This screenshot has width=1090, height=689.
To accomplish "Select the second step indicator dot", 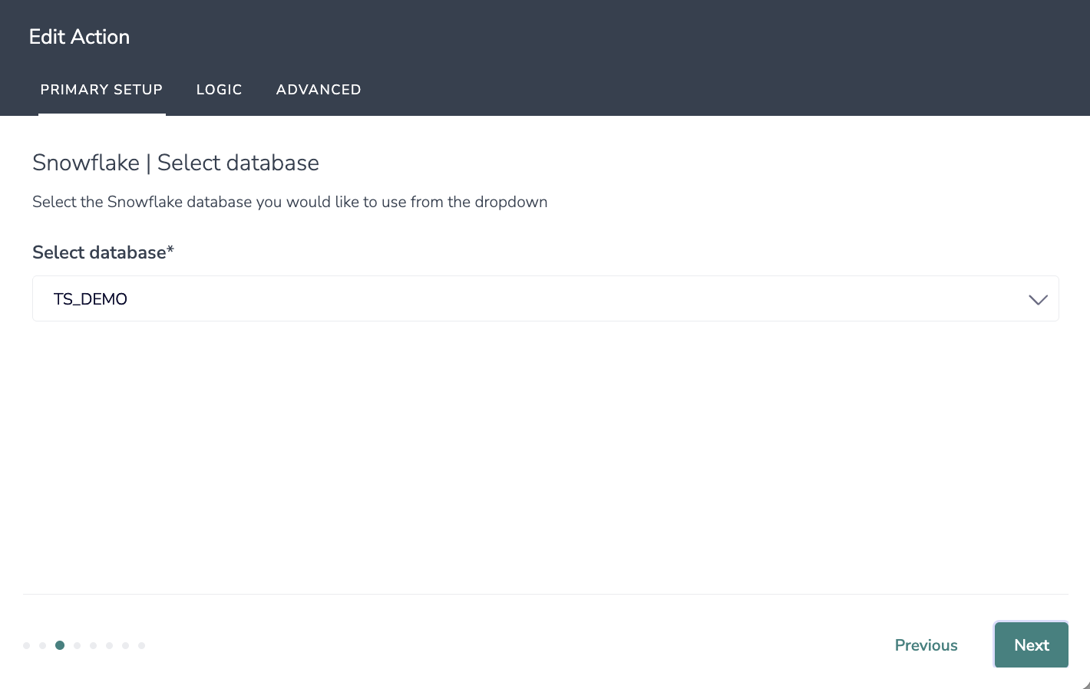I will coord(43,645).
